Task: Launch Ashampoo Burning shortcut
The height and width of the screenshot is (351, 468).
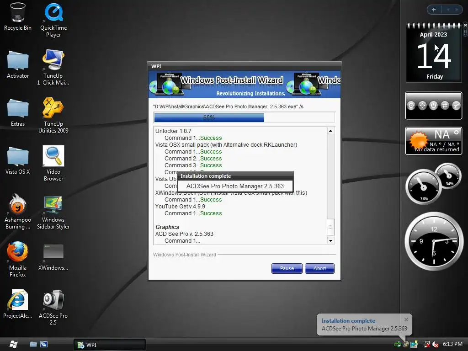Action: point(18,212)
